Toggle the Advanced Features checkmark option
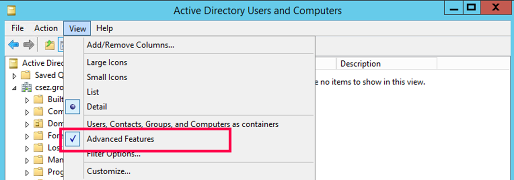 (120, 139)
